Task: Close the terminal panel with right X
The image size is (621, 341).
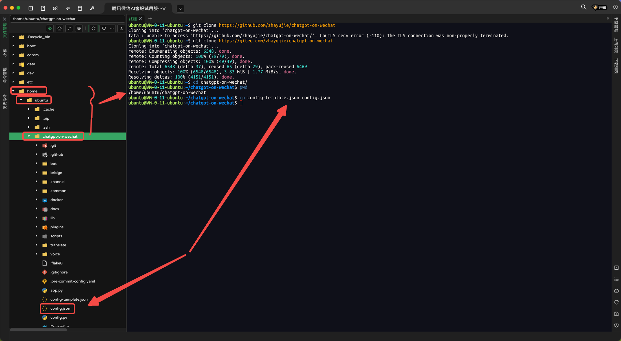Action: pyautogui.click(x=608, y=19)
